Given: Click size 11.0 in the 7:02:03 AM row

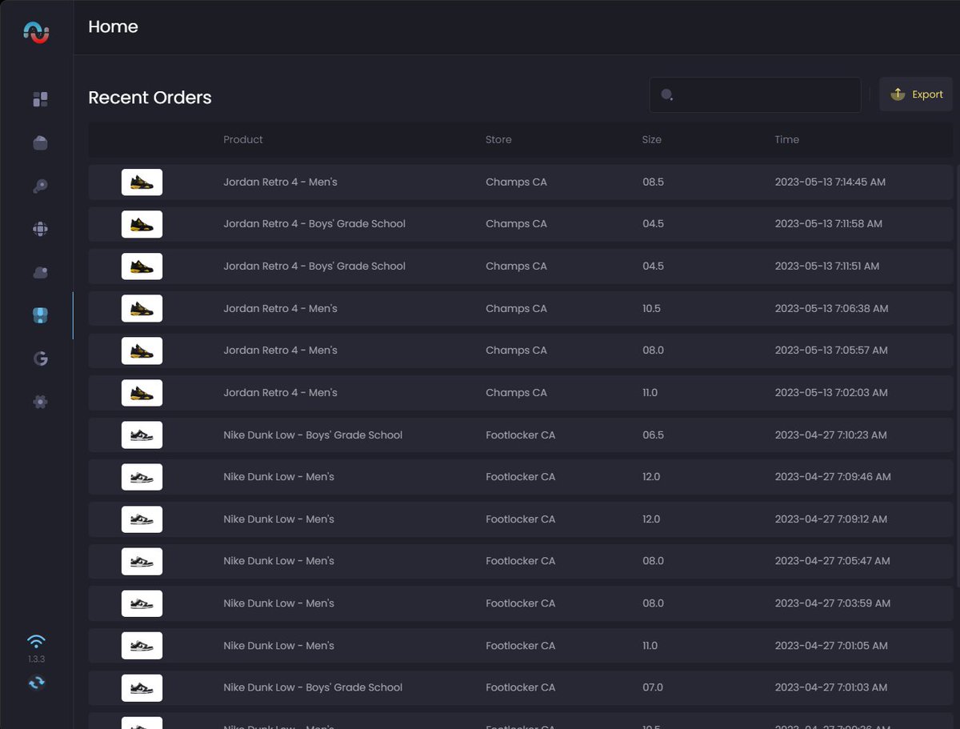Looking at the screenshot, I should click(650, 393).
